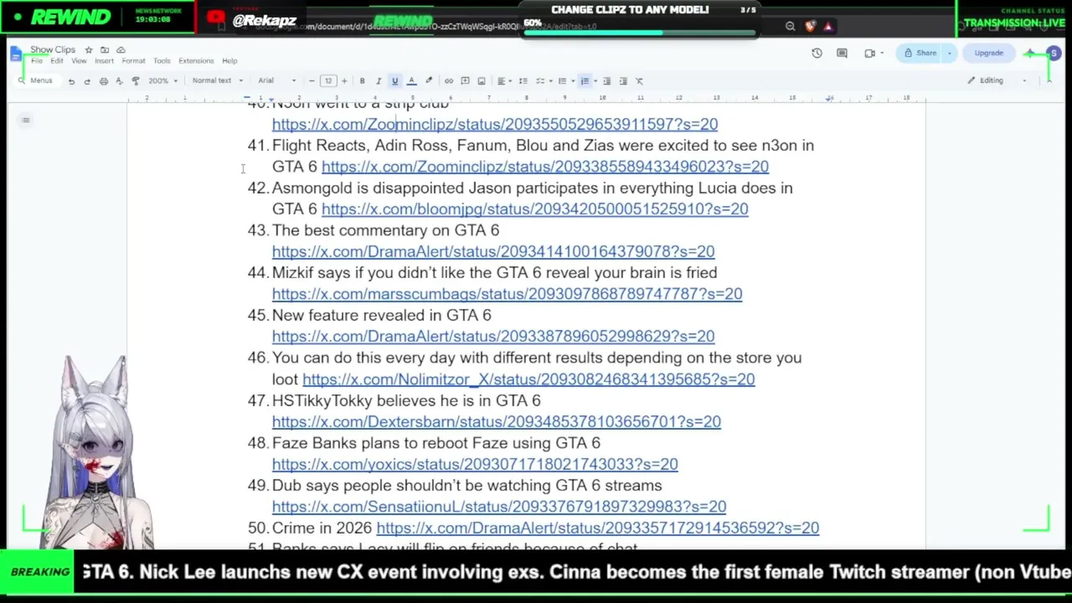Open the Insert menu
This screenshot has height=603, width=1072.
coord(104,61)
